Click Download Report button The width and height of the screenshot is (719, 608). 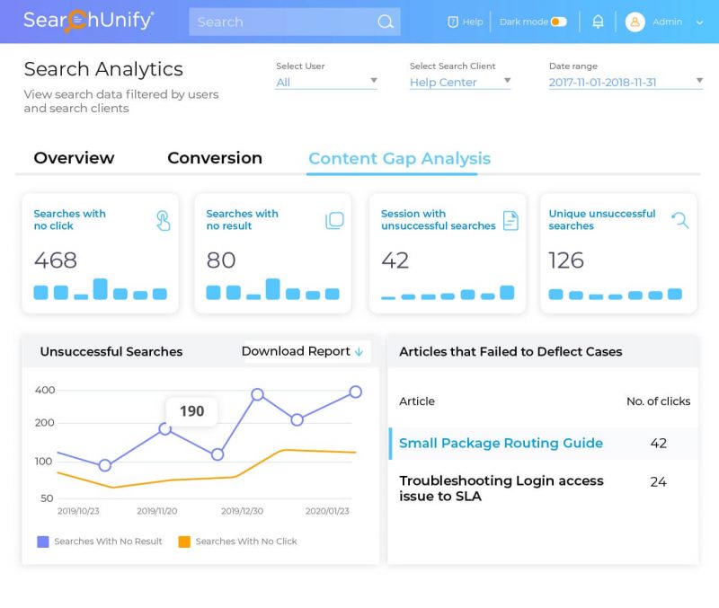point(306,351)
